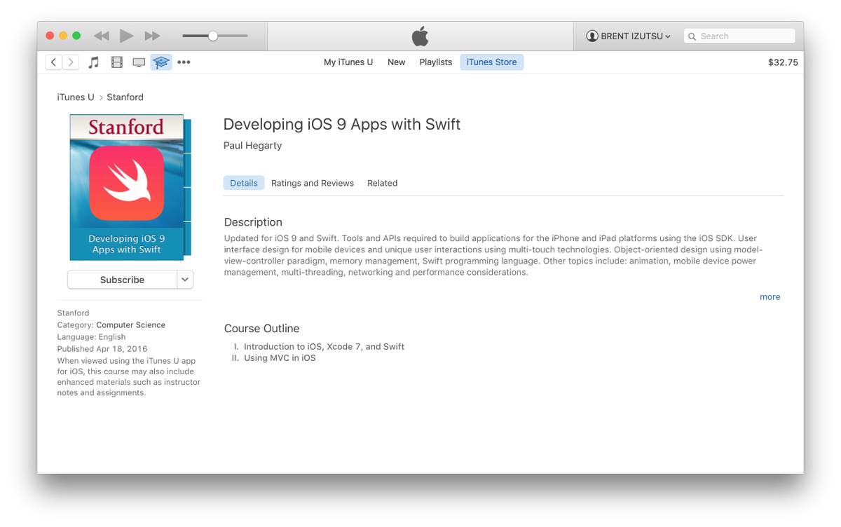Open the BRENT IZUTSU account menu
The image size is (841, 527).
pyautogui.click(x=629, y=36)
